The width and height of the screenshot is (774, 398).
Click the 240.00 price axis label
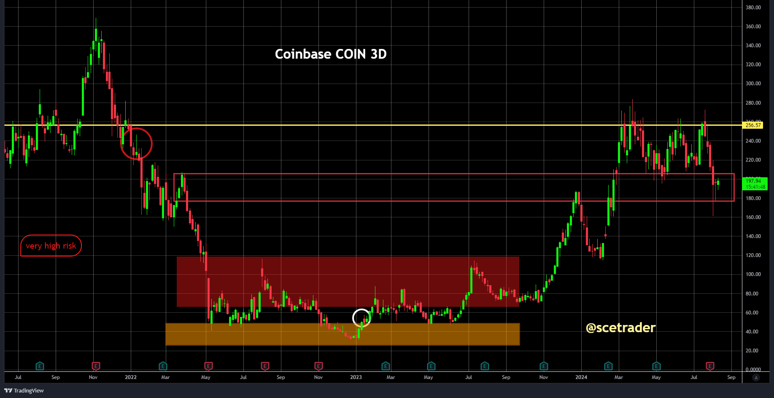point(753,141)
